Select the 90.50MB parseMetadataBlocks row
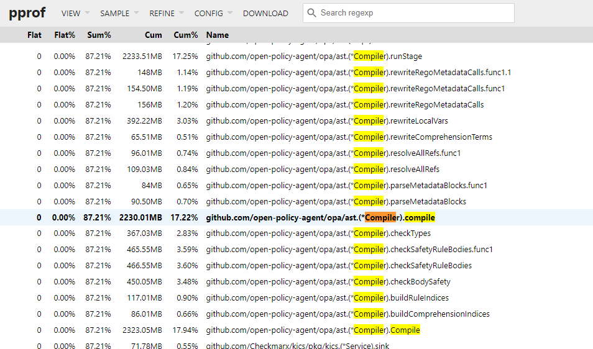This screenshot has width=593, height=349. pos(296,201)
